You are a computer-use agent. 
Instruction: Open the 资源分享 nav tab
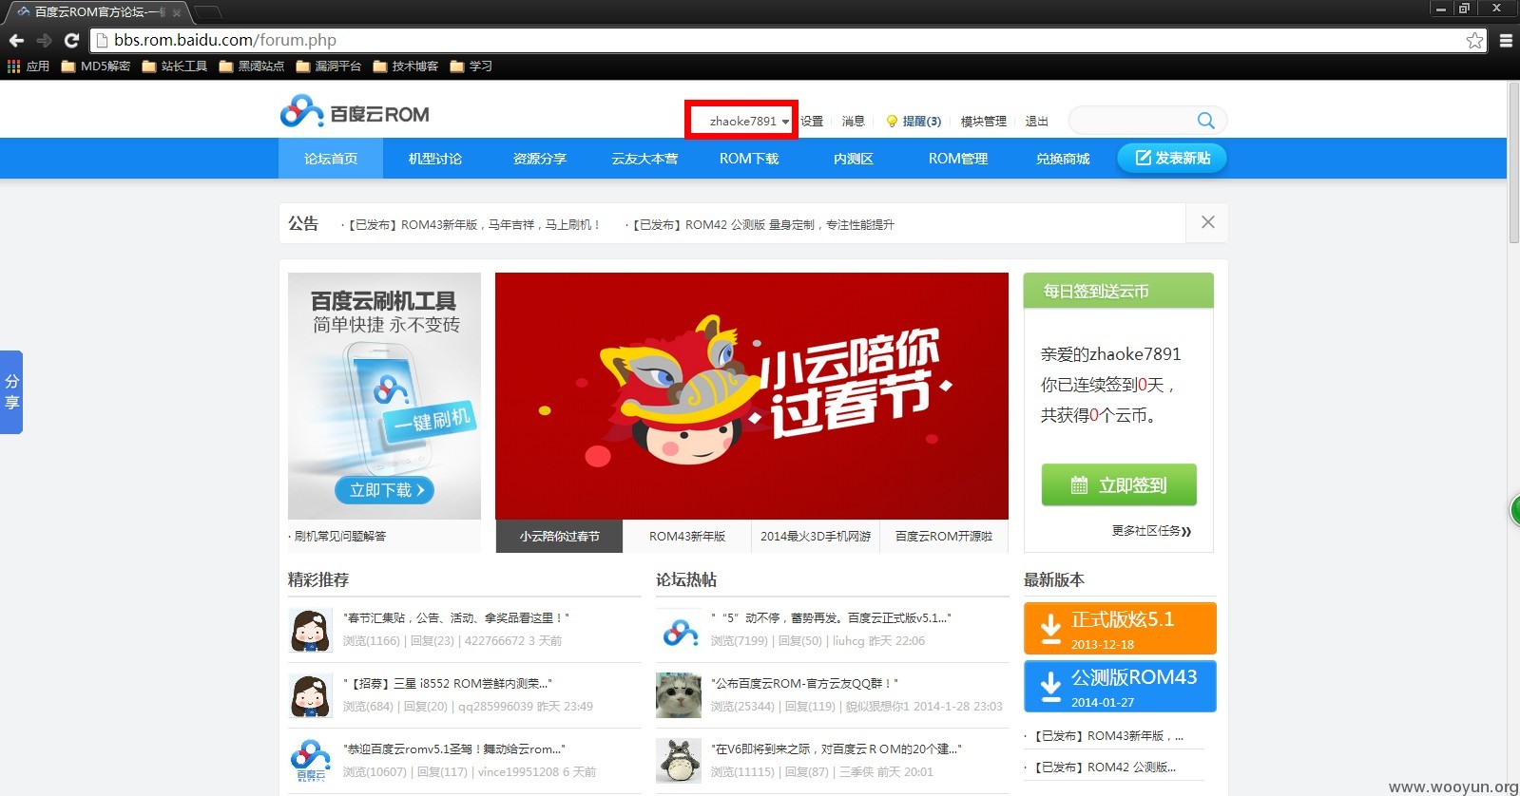point(540,159)
